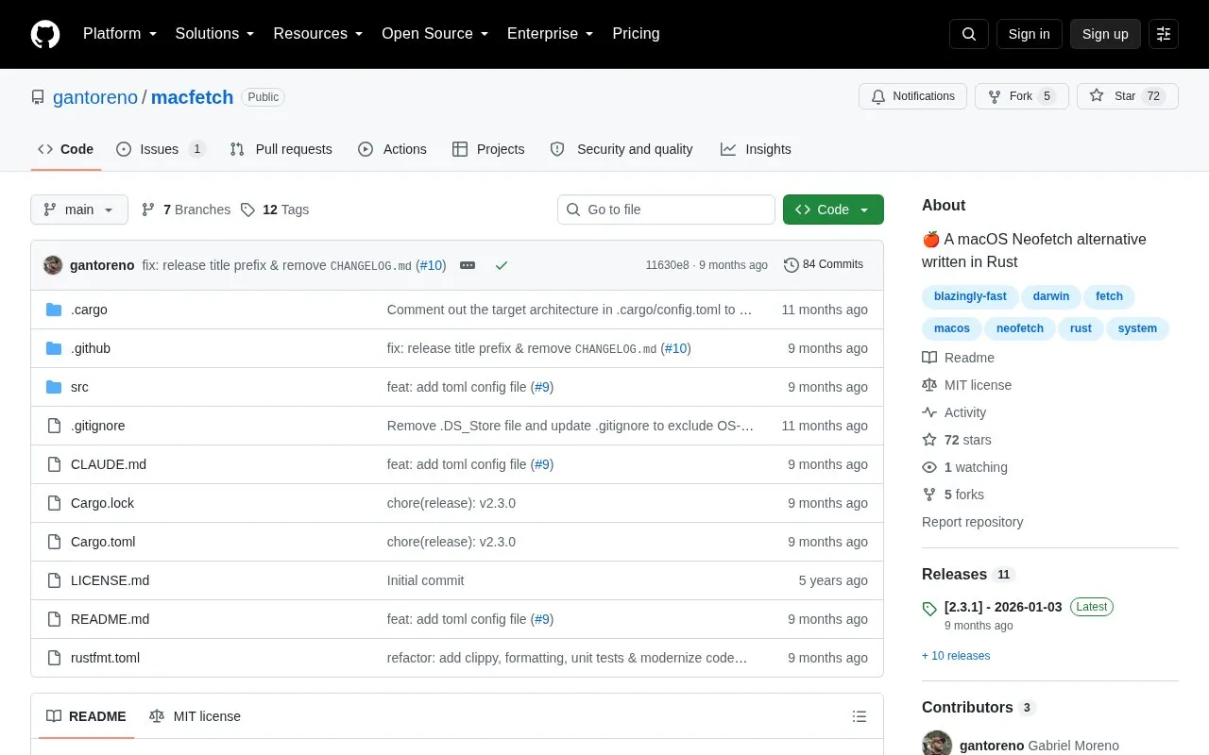Screen dimensions: 1209x755
Task: Open the + 10 releases link
Action: click(x=956, y=656)
